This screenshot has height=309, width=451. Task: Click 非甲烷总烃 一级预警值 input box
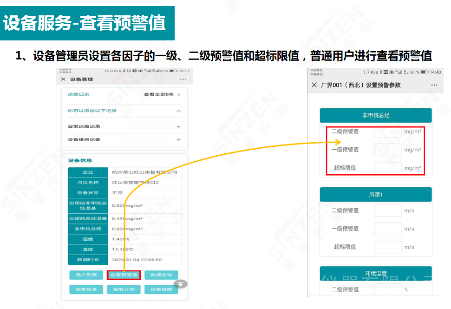pos(387,150)
